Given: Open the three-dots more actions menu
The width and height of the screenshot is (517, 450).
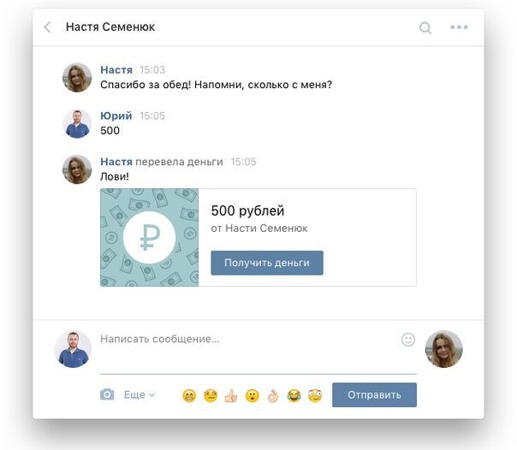Looking at the screenshot, I should point(459,27).
